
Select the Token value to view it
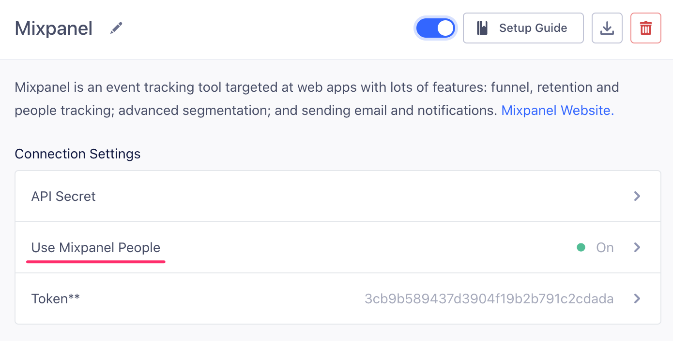[489, 298]
